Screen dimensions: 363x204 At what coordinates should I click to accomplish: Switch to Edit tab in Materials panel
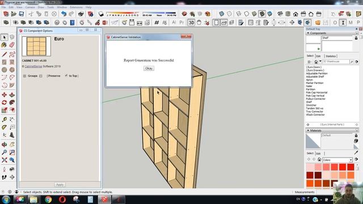(319, 154)
